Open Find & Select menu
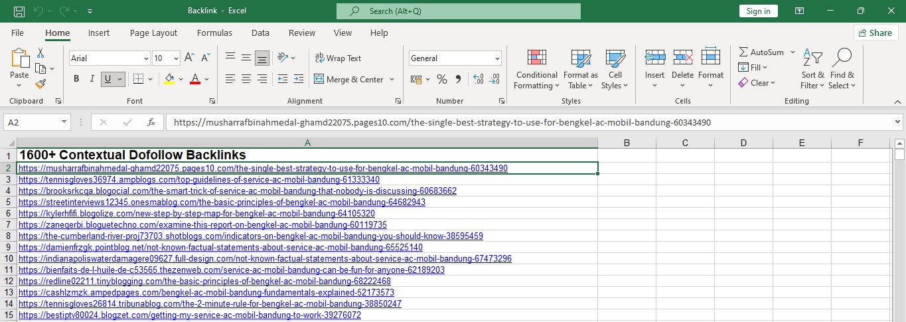The image size is (906, 322). pyautogui.click(x=842, y=69)
